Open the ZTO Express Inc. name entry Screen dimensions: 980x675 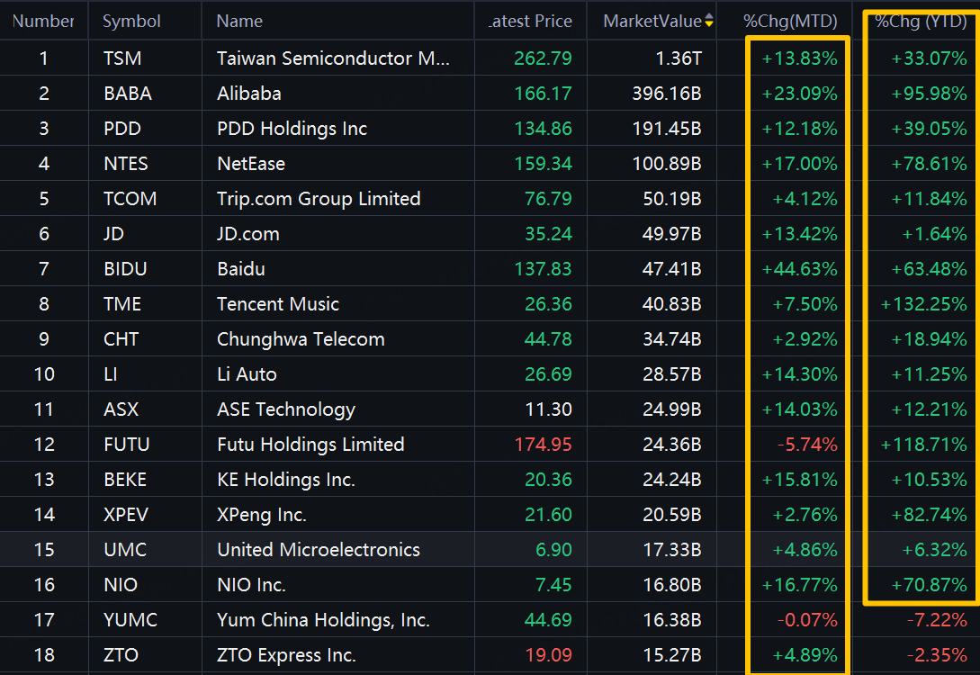pos(286,654)
